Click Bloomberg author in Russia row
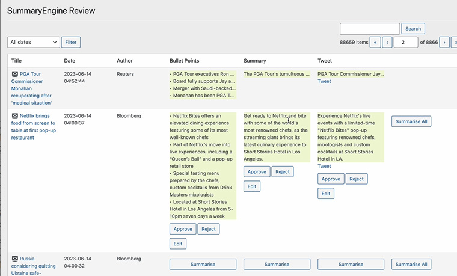 click(129, 259)
